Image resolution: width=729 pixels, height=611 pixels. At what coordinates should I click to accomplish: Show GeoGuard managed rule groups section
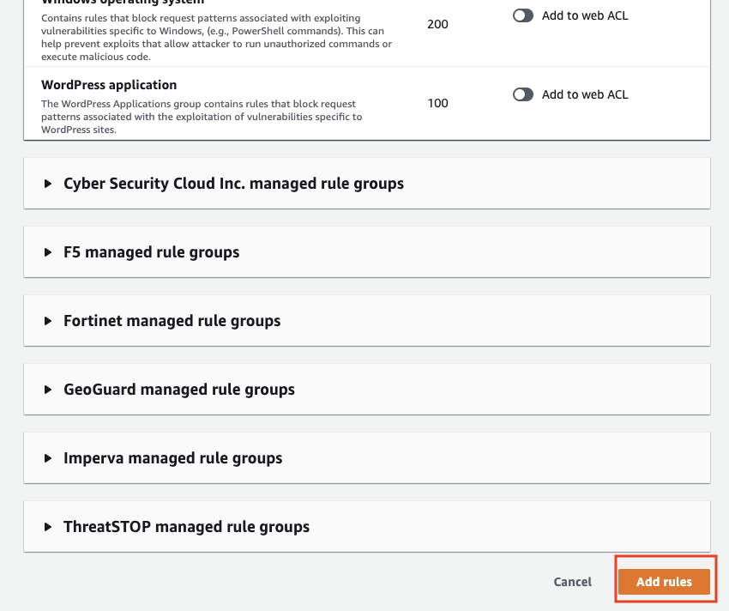(179, 390)
